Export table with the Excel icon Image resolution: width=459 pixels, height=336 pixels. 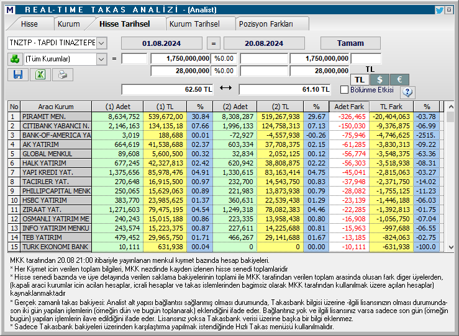point(40,74)
